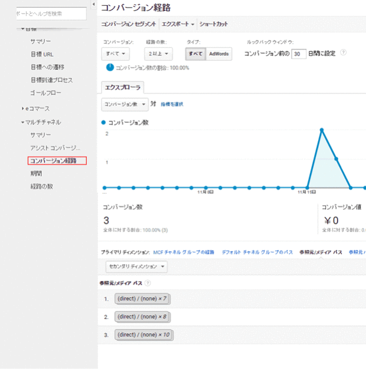Open the エクスポート menu
Image resolution: width=366 pixels, height=369 pixels.
178,24
